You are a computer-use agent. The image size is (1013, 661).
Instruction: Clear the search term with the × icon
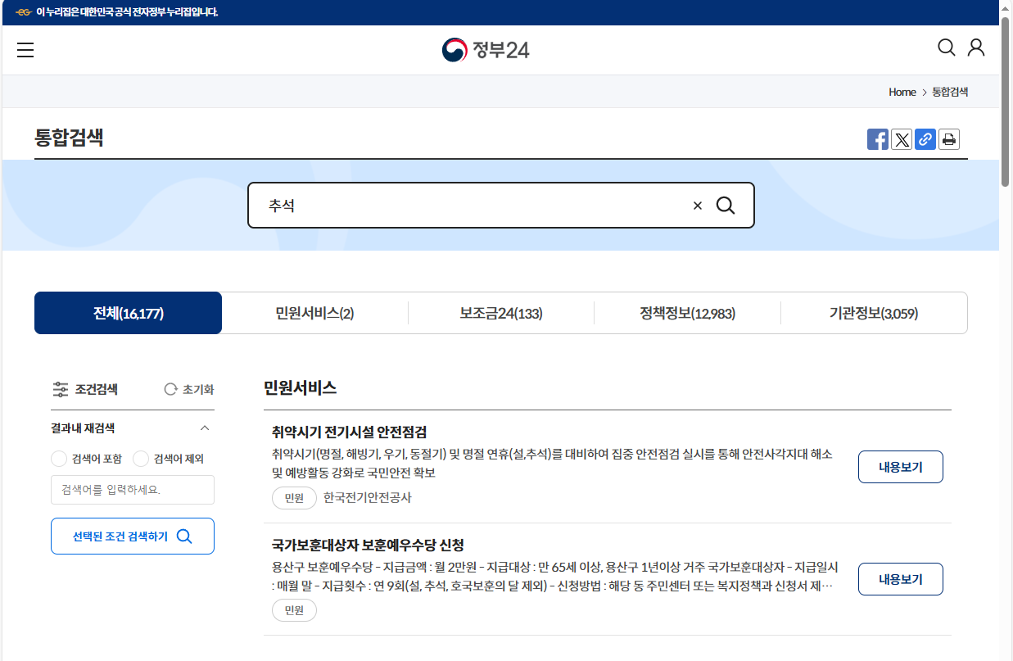(698, 205)
